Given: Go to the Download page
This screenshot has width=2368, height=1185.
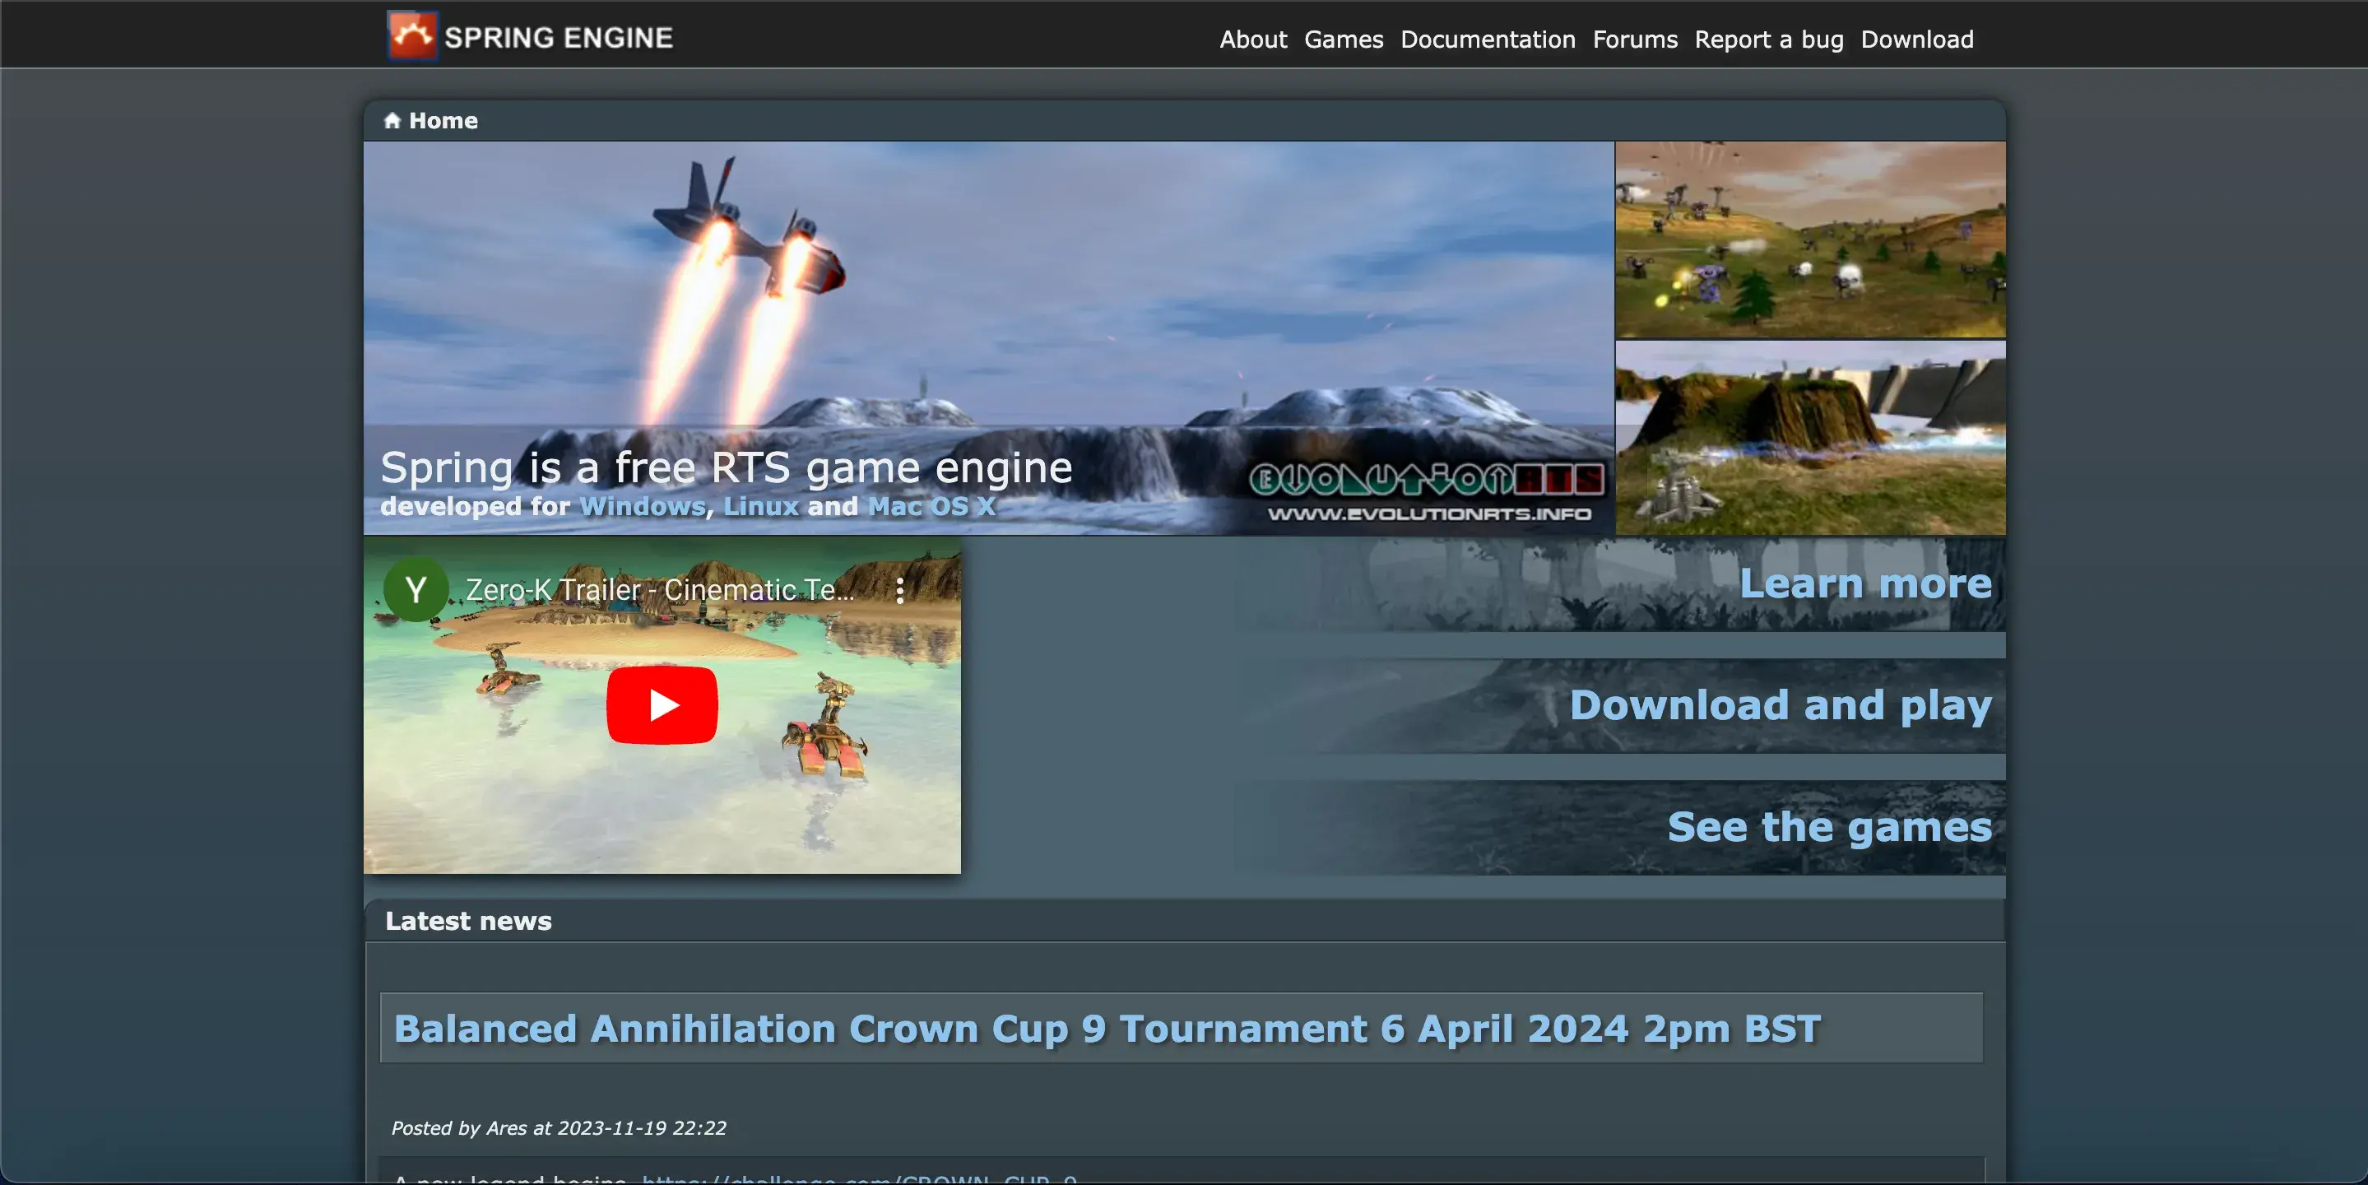Looking at the screenshot, I should pos(1916,39).
